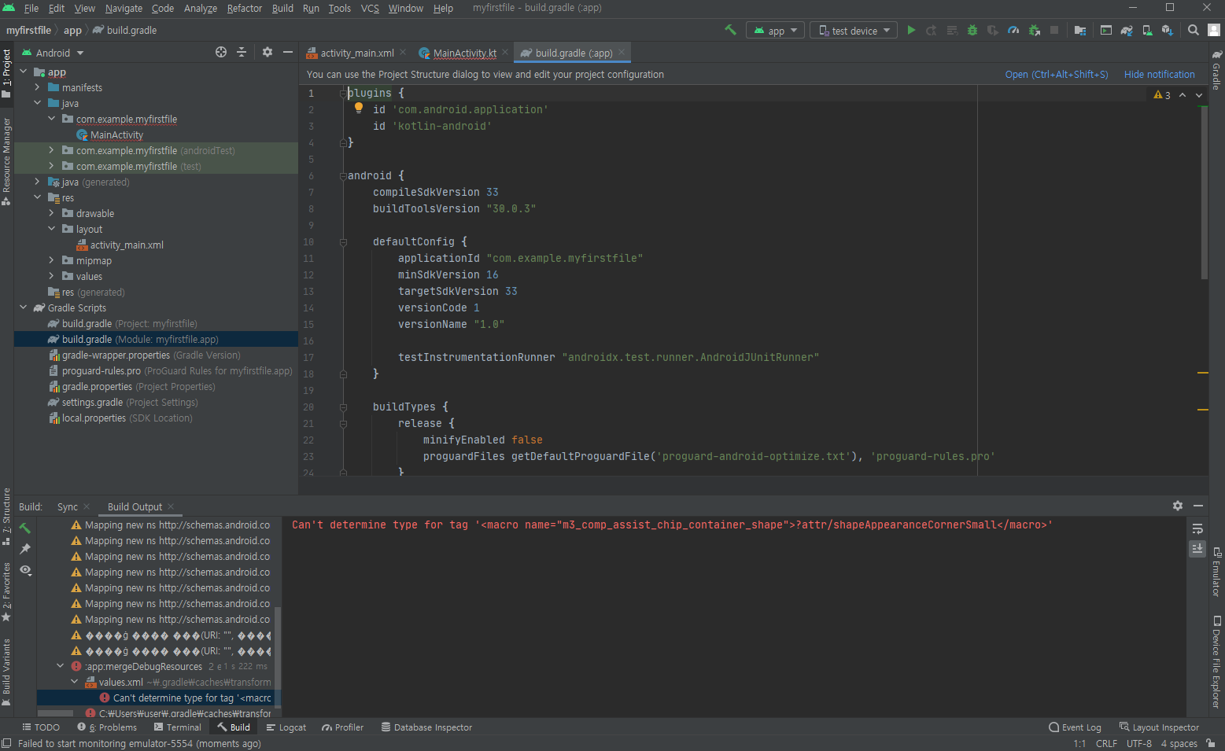The image size is (1225, 751).
Task: Expand the manifests folder
Action: click(x=37, y=87)
